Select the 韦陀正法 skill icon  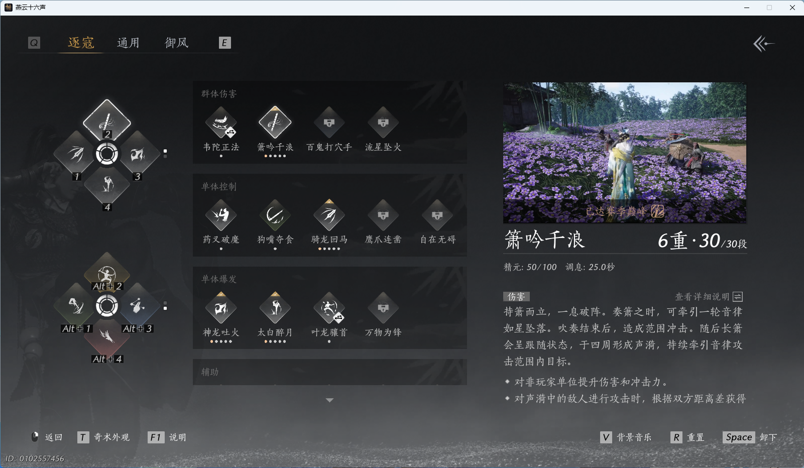pyautogui.click(x=221, y=122)
